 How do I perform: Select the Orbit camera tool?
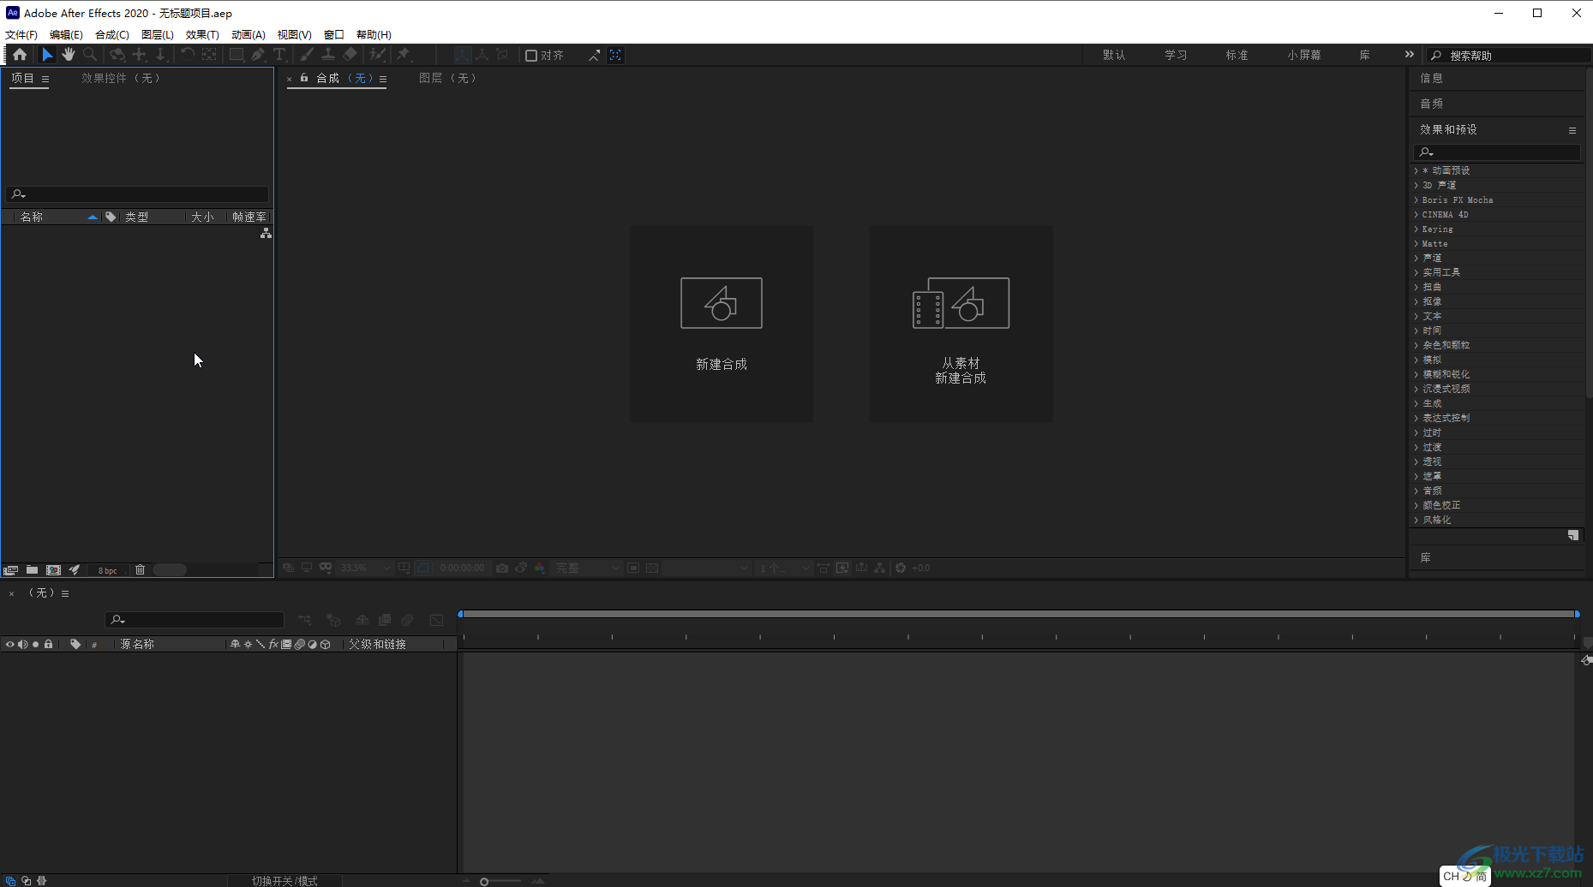pyautogui.click(x=117, y=55)
